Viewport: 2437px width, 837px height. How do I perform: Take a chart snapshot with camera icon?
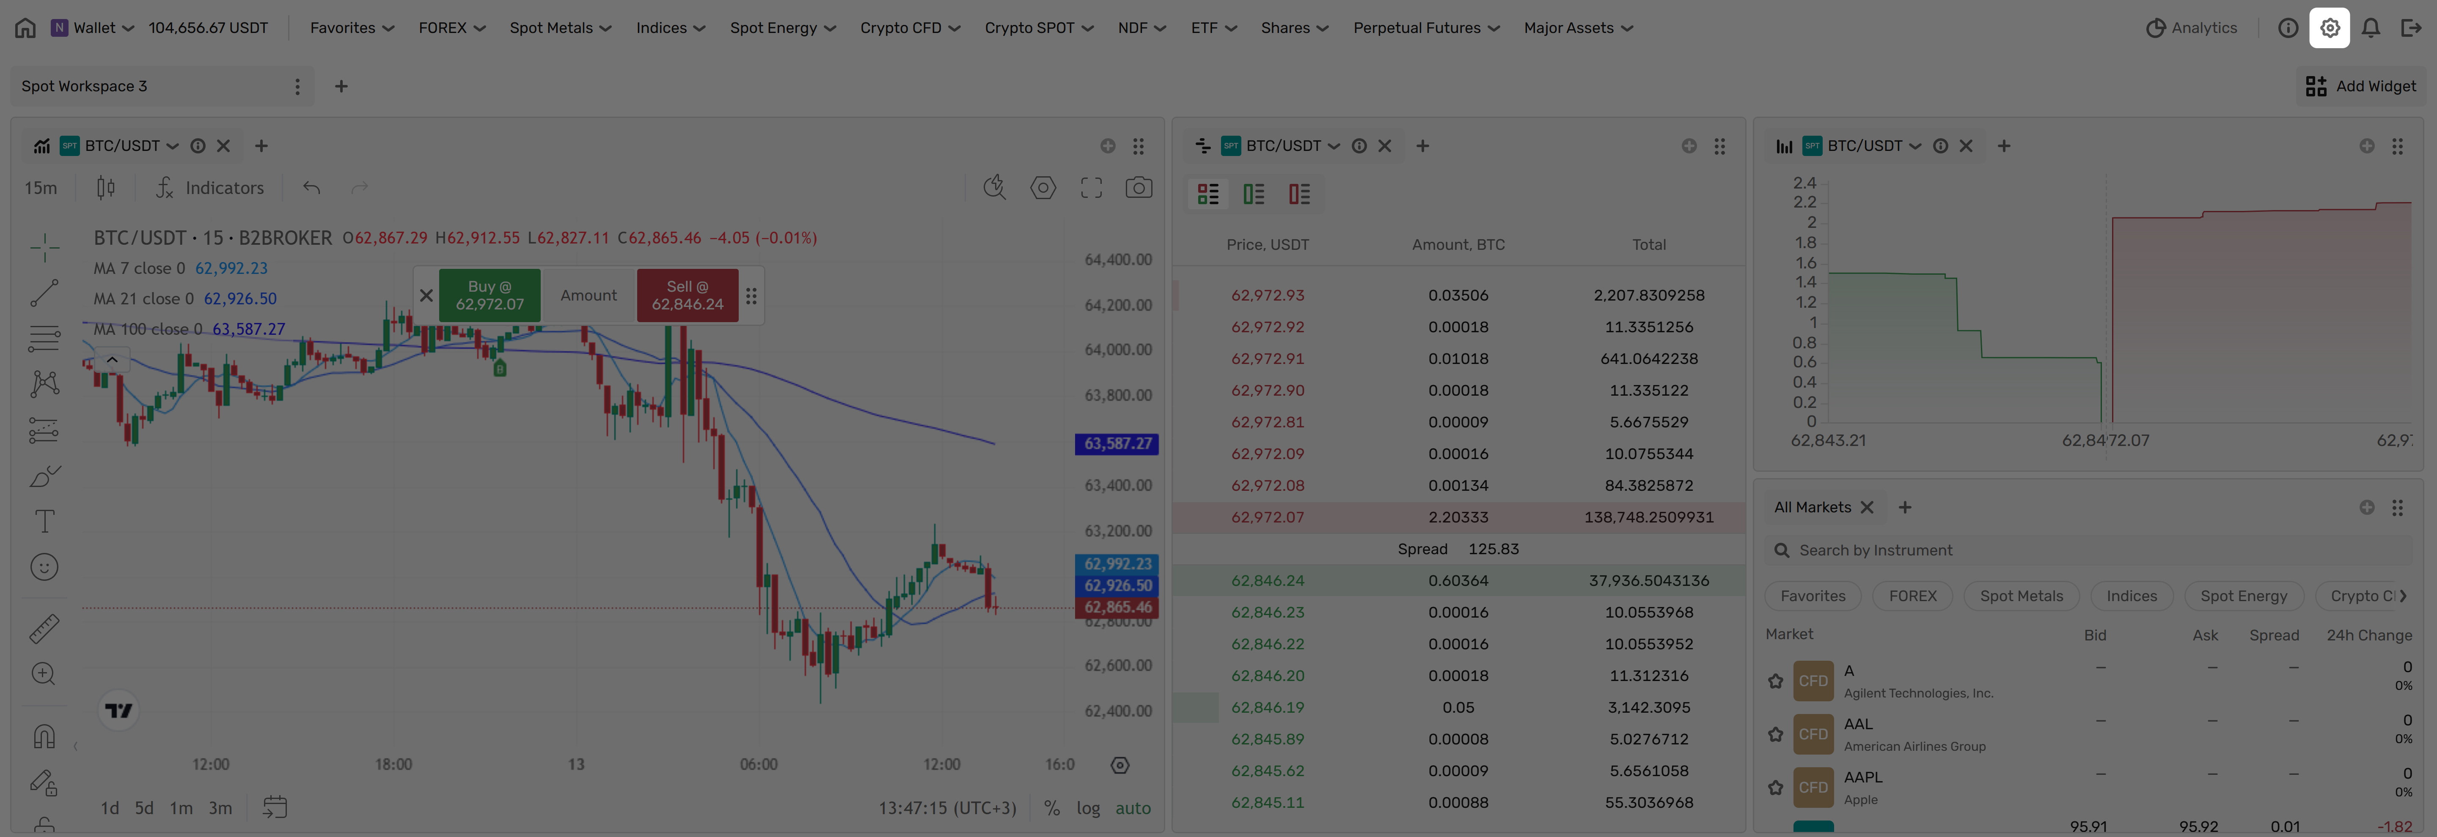click(x=1139, y=188)
